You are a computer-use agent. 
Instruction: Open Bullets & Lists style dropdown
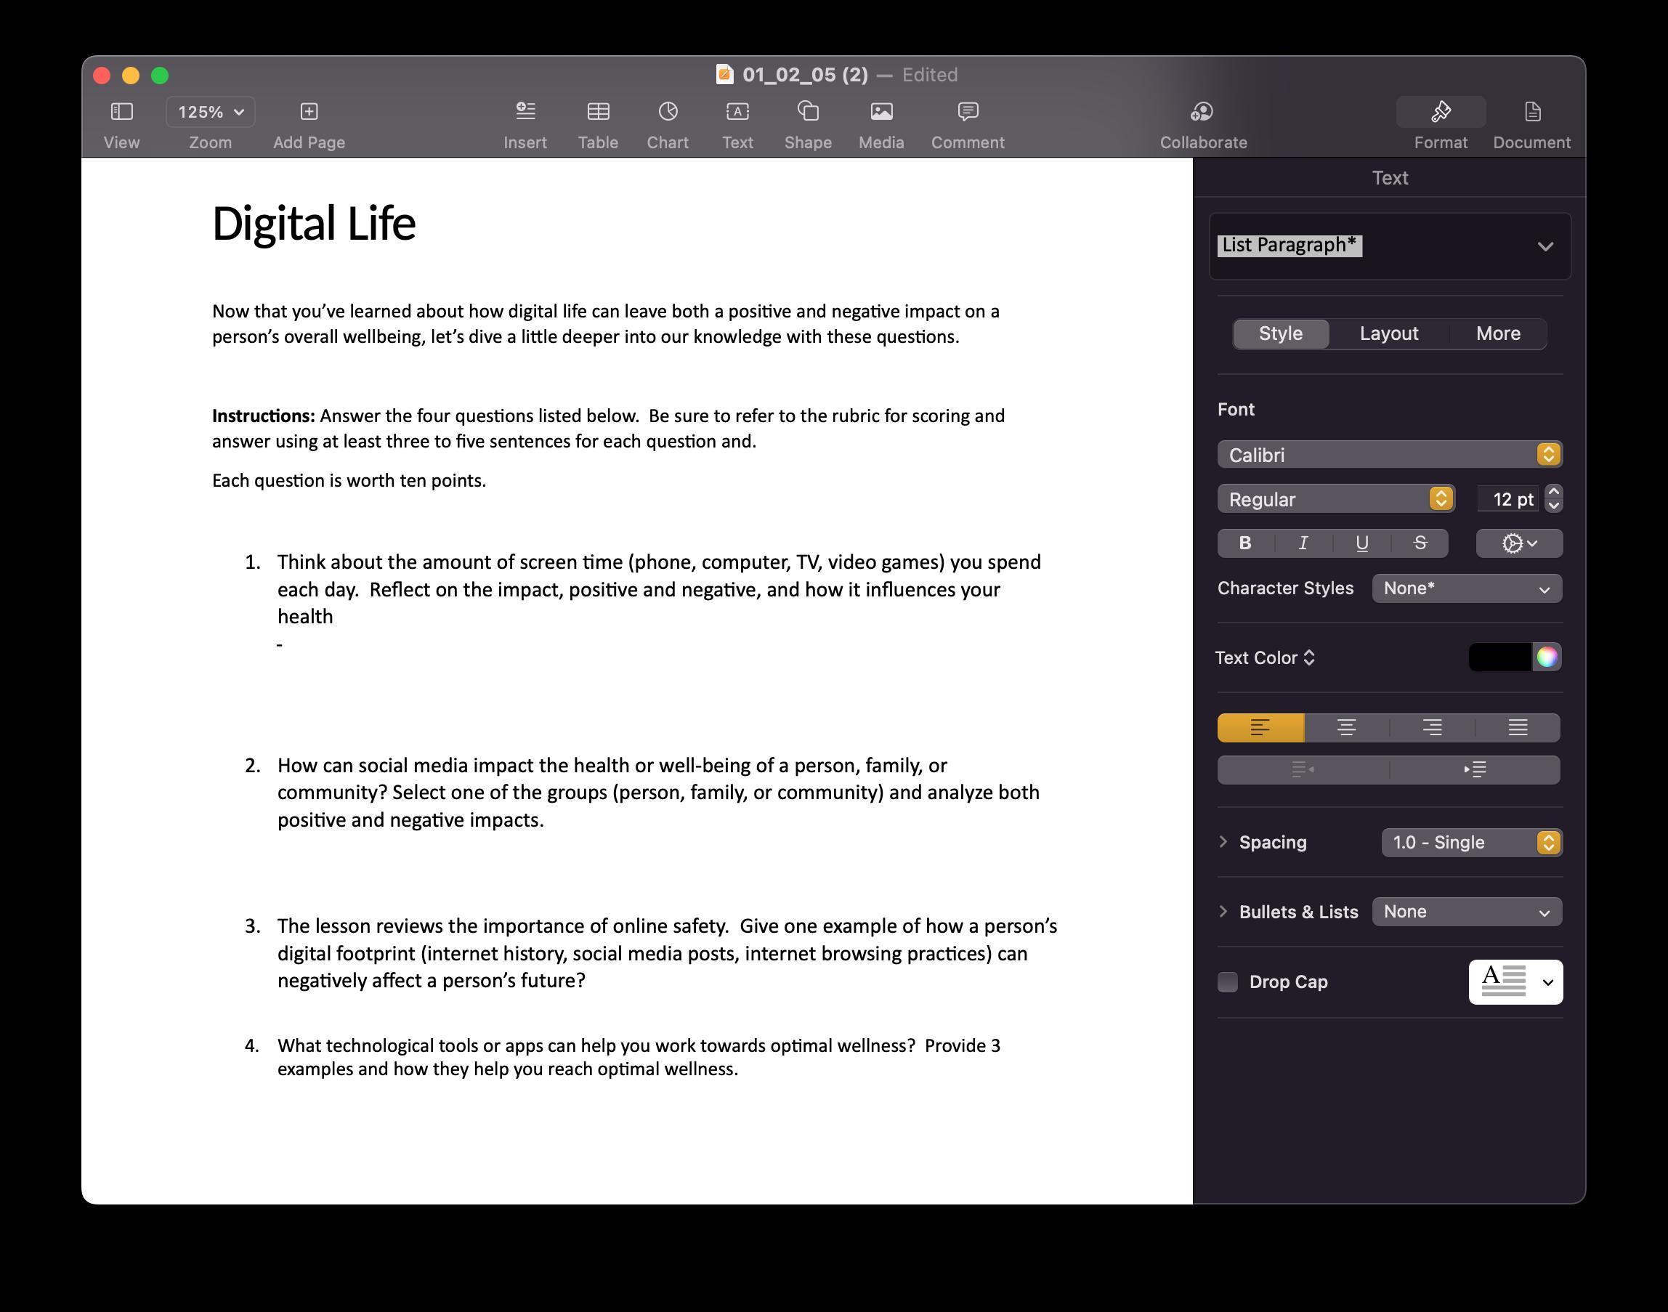[1466, 912]
